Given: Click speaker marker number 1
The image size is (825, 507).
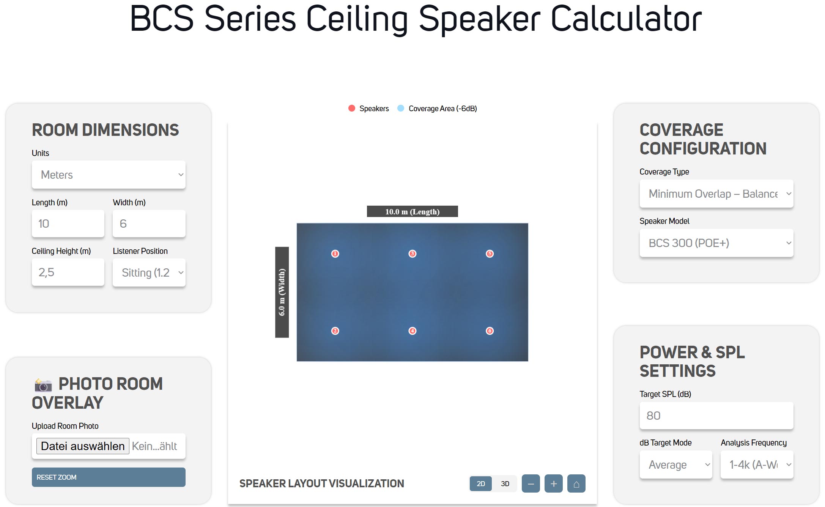Looking at the screenshot, I should coord(335,253).
